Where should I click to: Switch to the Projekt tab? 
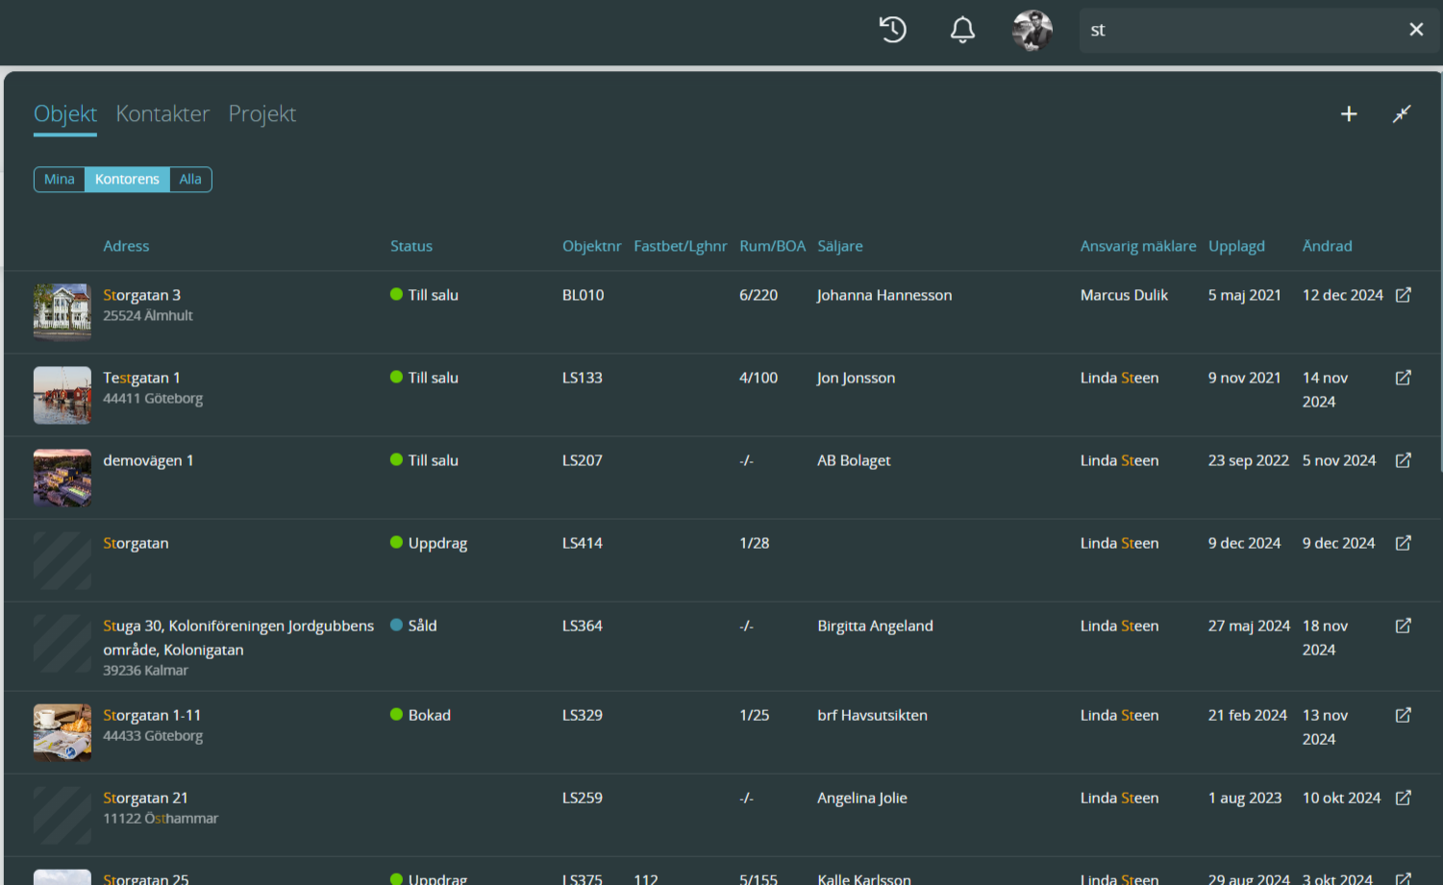coord(261,114)
